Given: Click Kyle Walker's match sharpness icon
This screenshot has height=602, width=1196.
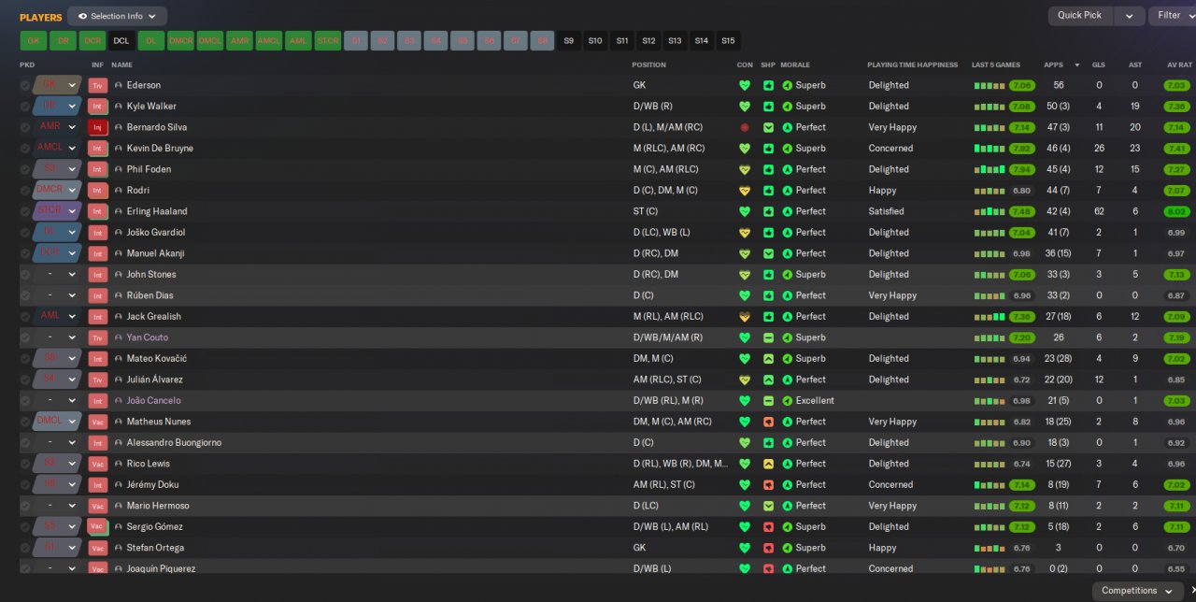Looking at the screenshot, I should (x=768, y=107).
